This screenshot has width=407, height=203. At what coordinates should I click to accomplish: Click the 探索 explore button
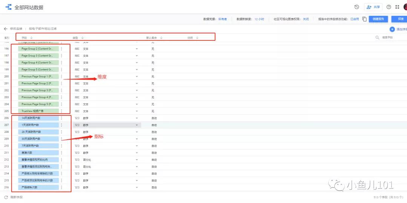coord(400,19)
